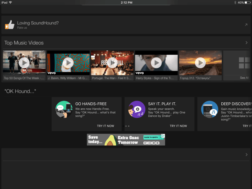This screenshot has width=252, height=189.
Task: Tap the Bluetooth status icon
Action: (235, 2)
